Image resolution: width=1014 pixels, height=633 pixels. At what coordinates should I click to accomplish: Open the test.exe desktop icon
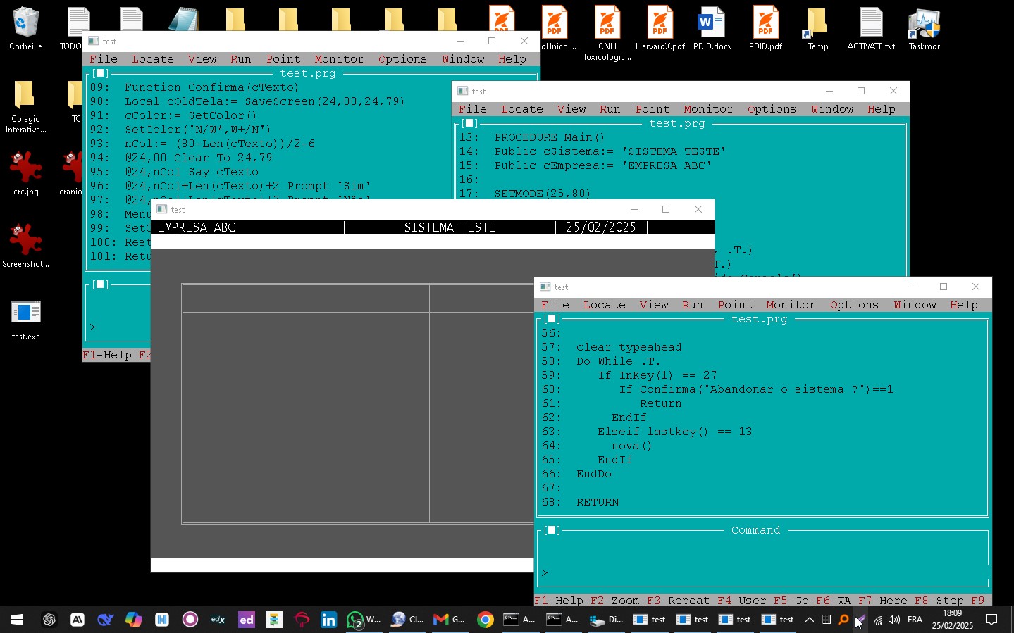tap(26, 320)
